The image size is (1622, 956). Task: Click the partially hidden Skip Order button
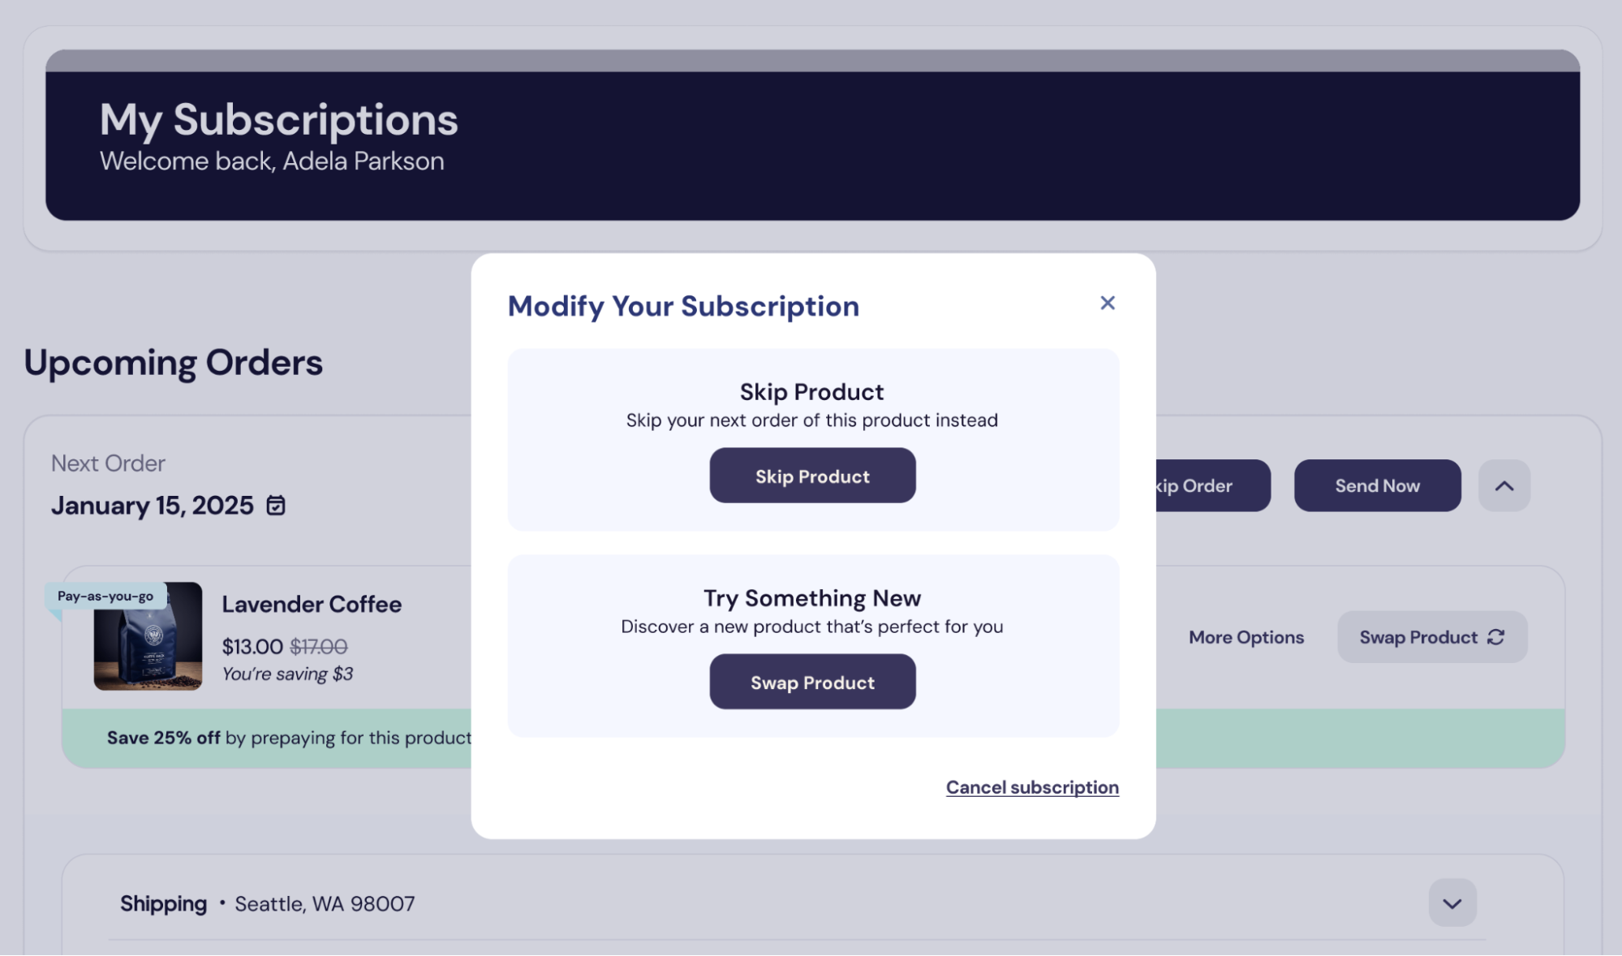tap(1209, 485)
